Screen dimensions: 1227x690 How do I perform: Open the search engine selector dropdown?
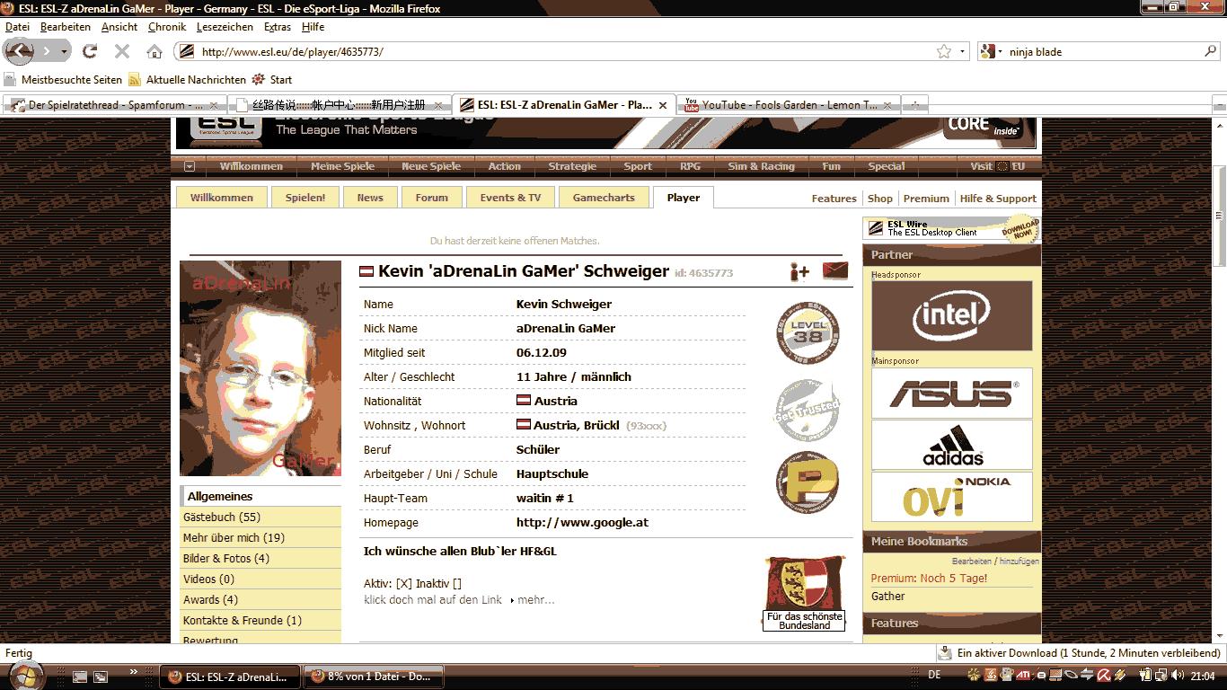point(991,52)
